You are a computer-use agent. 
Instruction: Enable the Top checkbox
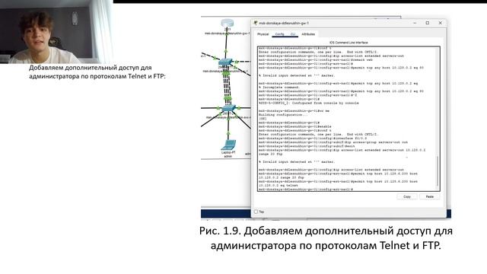click(256, 212)
